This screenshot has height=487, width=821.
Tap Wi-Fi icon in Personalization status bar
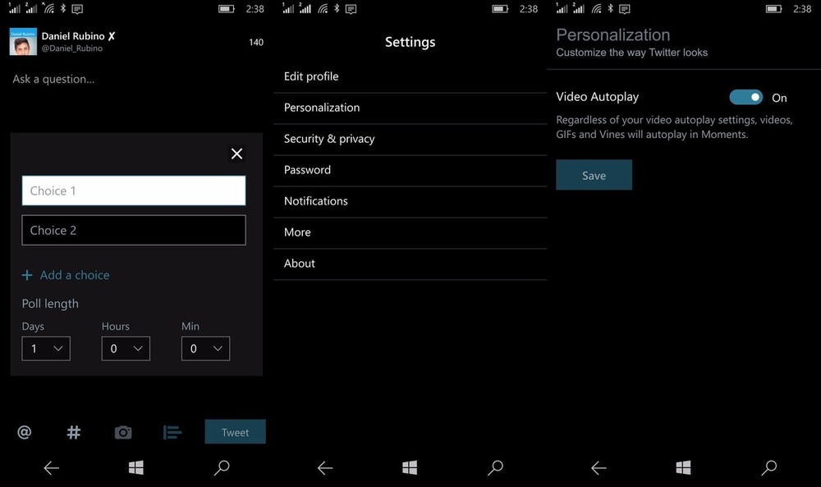pos(596,8)
